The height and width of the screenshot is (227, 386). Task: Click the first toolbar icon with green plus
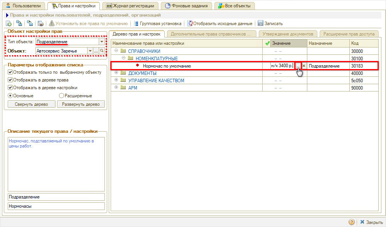(9, 24)
